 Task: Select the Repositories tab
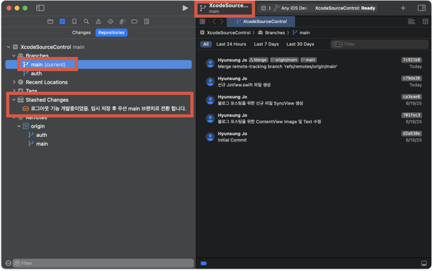(x=111, y=32)
